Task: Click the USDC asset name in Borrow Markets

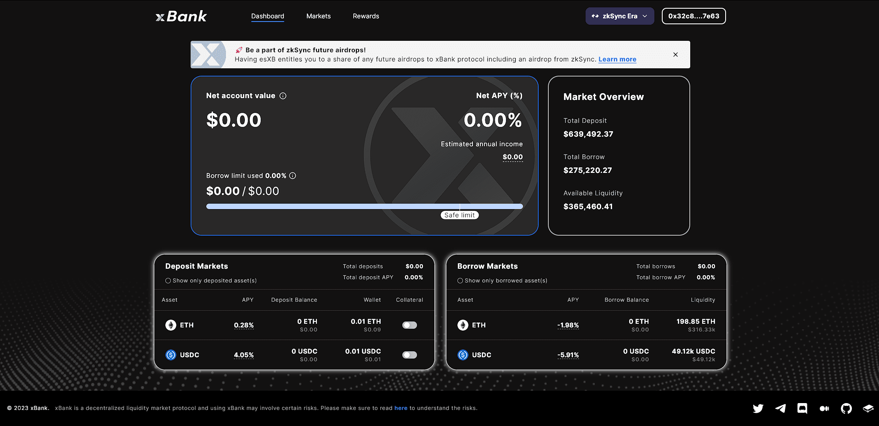Action: click(482, 355)
